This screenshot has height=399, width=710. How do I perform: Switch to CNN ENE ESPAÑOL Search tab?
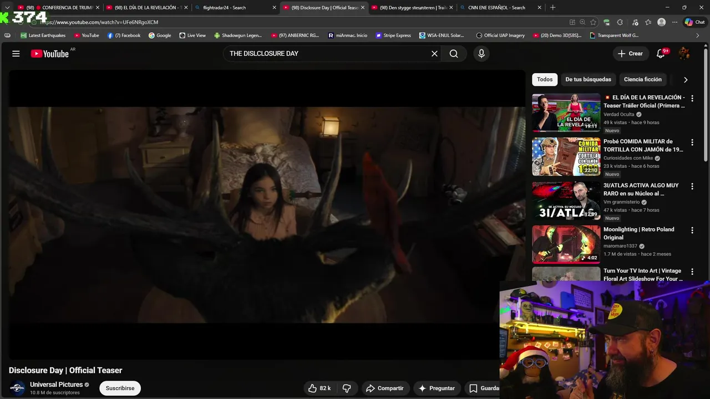(501, 8)
